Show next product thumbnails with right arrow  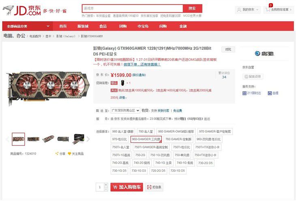[88, 139]
